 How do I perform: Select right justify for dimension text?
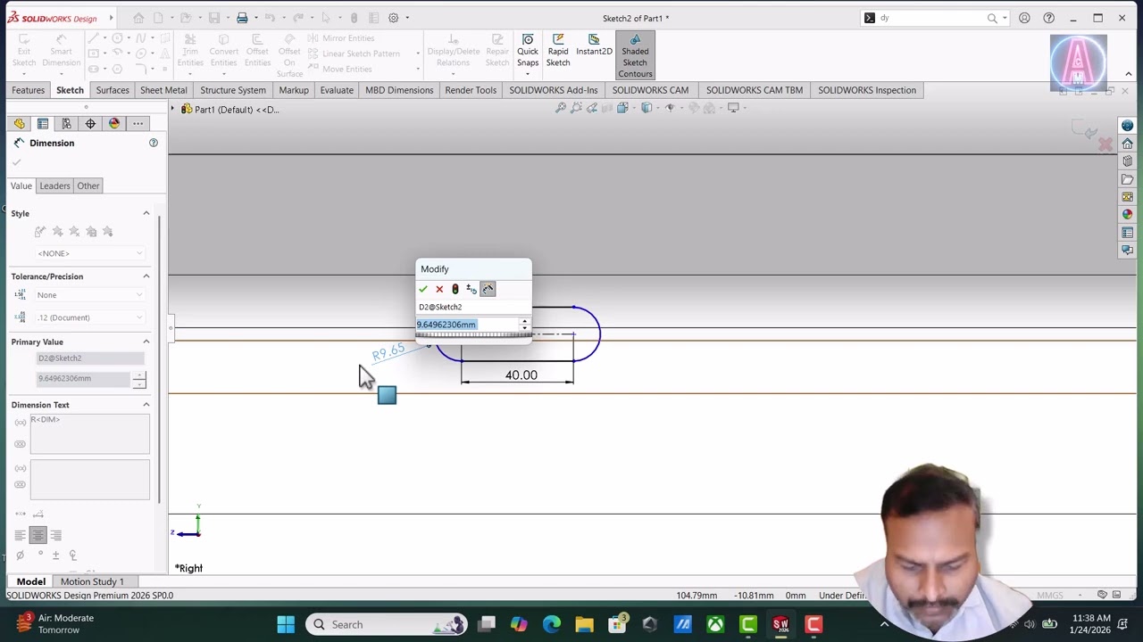tap(55, 535)
